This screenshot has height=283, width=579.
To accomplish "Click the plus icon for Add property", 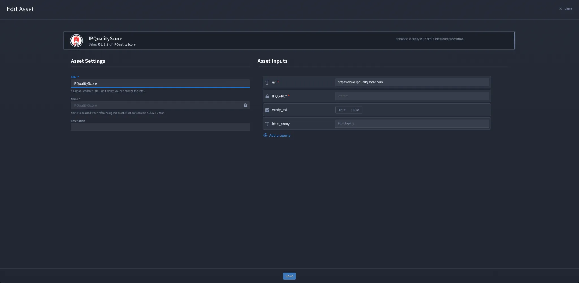I will [265, 135].
